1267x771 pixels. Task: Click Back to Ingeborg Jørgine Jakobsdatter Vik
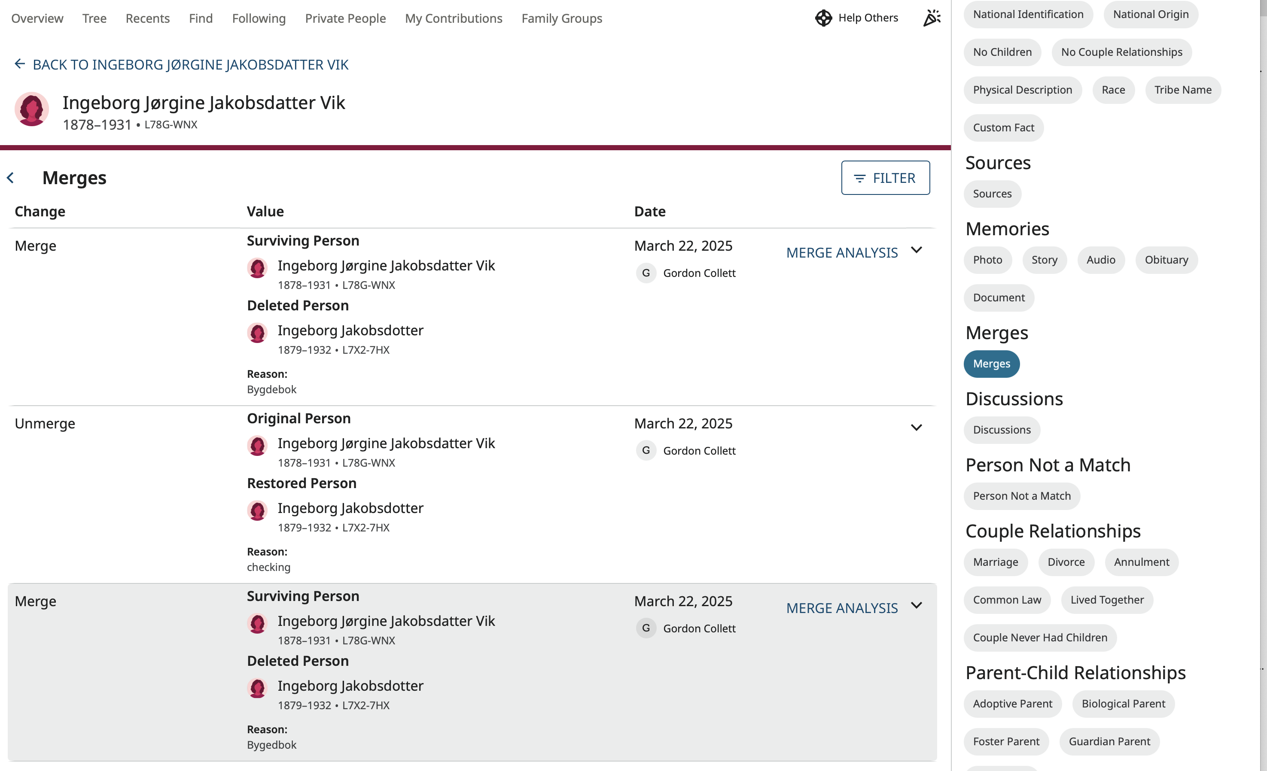click(190, 65)
